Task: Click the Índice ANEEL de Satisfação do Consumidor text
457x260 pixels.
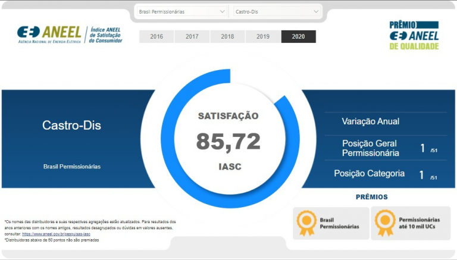Action: 105,35
